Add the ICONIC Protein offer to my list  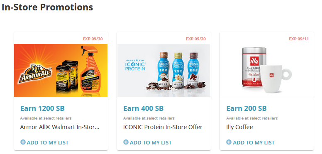coord(147,142)
